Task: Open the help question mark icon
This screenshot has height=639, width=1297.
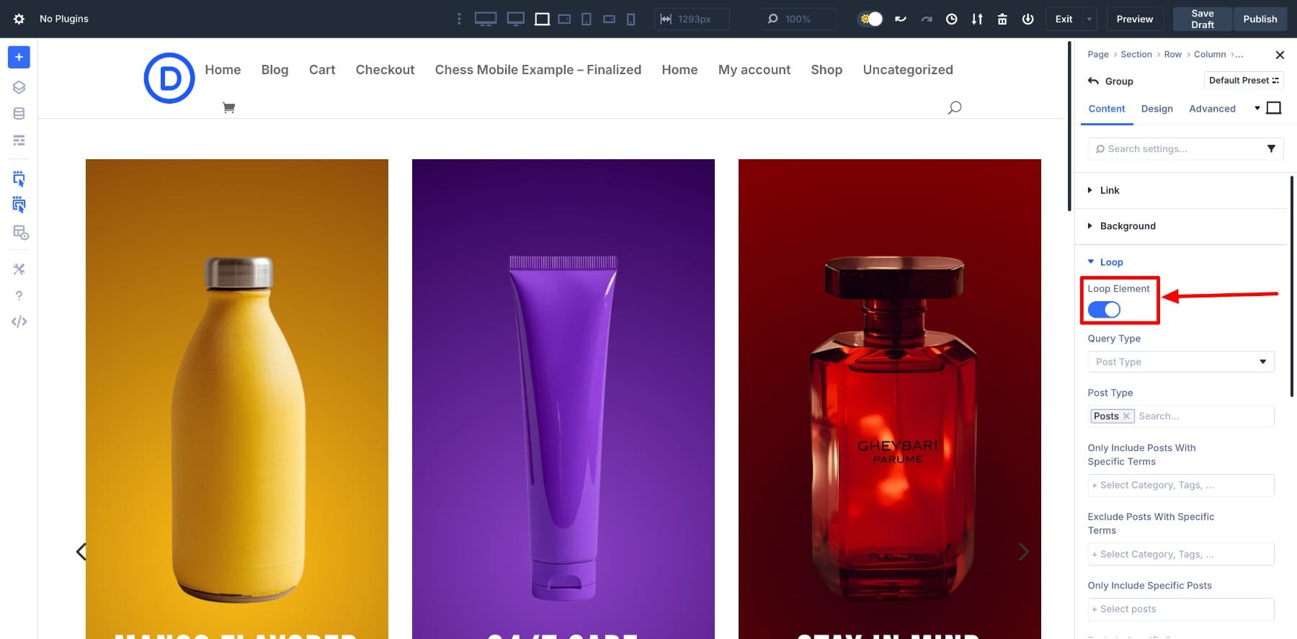Action: click(x=19, y=295)
